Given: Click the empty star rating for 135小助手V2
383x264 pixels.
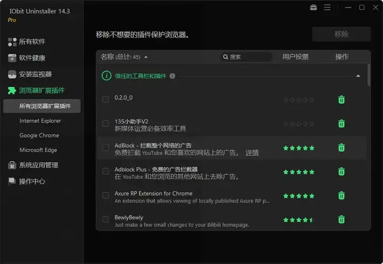Looking at the screenshot, I should tap(299, 124).
